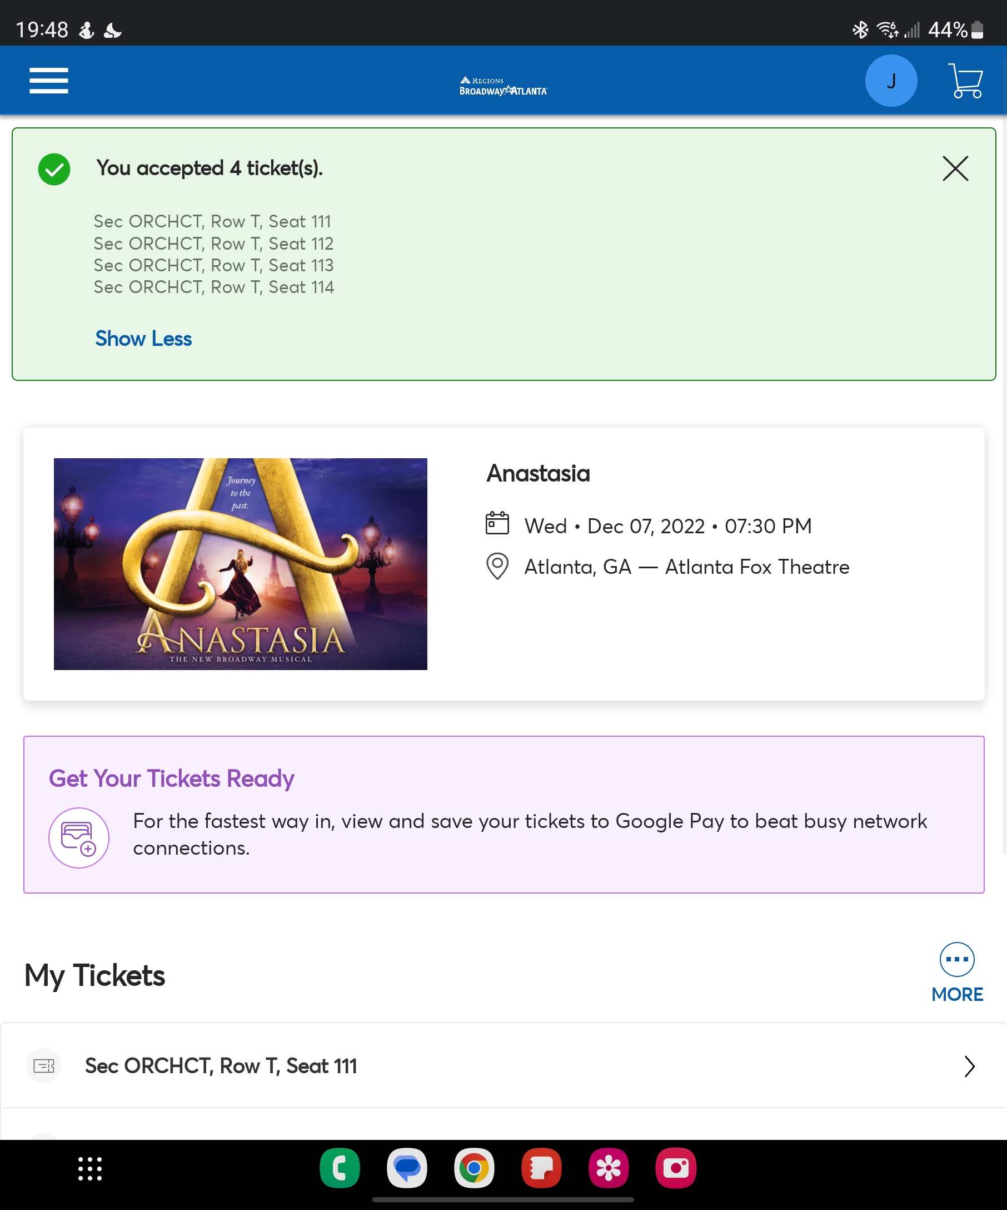This screenshot has height=1210, width=1007.
Task: Select the Seat 114 line in notification
Action: click(x=213, y=287)
